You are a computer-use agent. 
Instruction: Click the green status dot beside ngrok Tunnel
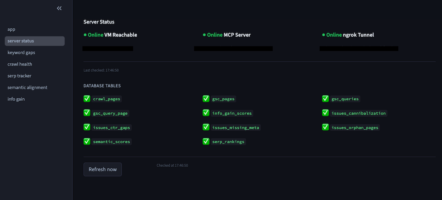point(323,34)
